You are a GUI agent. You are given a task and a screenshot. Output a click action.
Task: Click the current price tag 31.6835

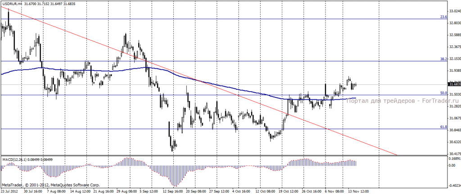[x=454, y=84]
